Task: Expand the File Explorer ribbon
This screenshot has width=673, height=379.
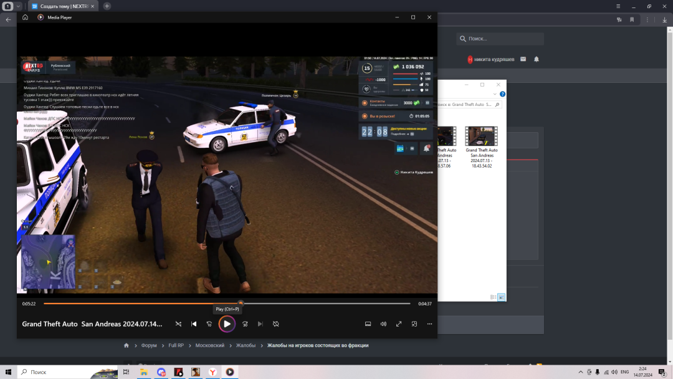Action: [x=495, y=94]
